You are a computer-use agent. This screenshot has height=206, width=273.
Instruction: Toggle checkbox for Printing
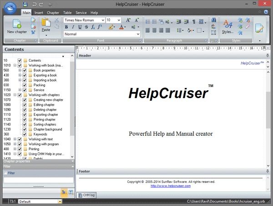20,149
